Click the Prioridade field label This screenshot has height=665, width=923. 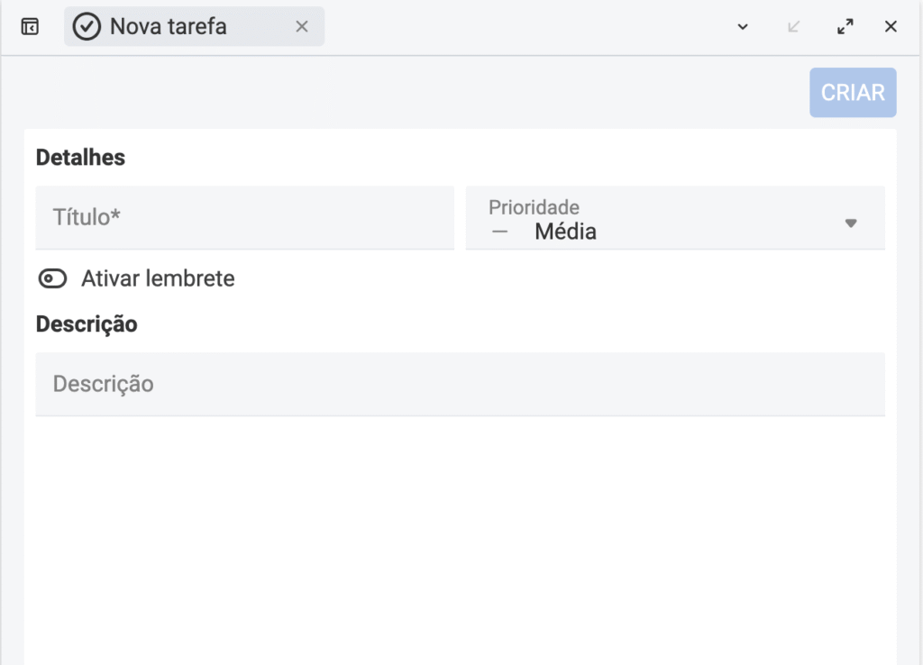pos(534,207)
